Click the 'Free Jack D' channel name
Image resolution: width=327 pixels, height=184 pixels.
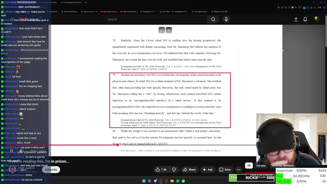[x=26, y=168]
